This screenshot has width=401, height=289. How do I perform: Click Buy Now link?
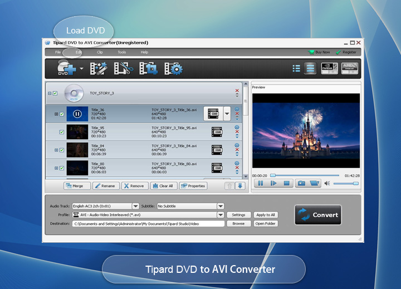point(319,52)
